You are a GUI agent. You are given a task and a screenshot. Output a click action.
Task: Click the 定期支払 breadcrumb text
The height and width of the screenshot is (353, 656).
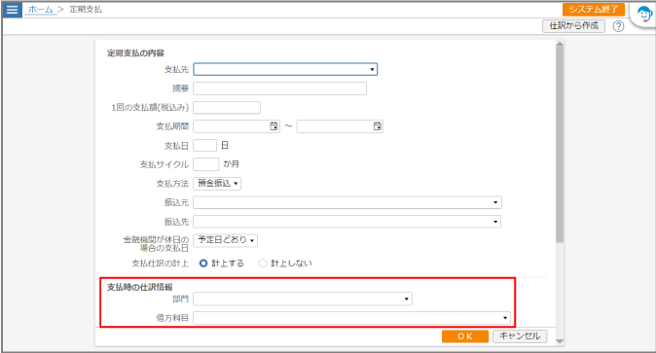tap(86, 10)
